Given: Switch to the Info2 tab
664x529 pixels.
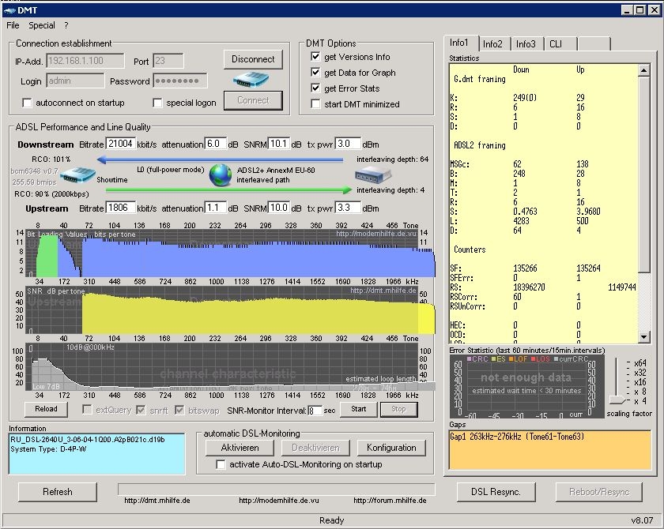Looking at the screenshot, I should point(493,44).
